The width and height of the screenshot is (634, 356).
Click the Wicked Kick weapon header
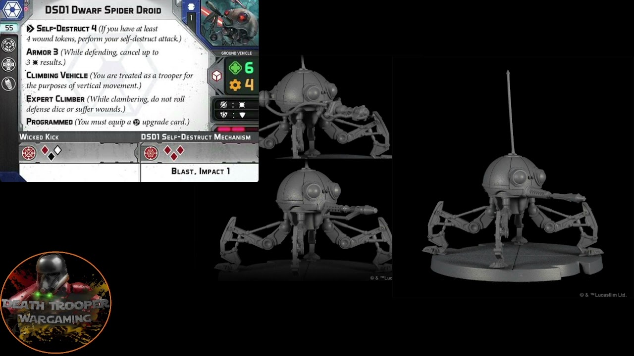coord(39,137)
